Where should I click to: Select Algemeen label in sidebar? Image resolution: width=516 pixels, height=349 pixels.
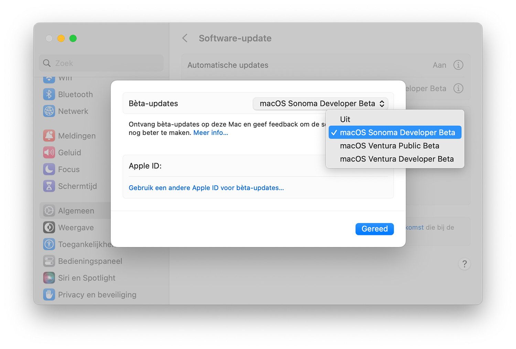point(76,211)
